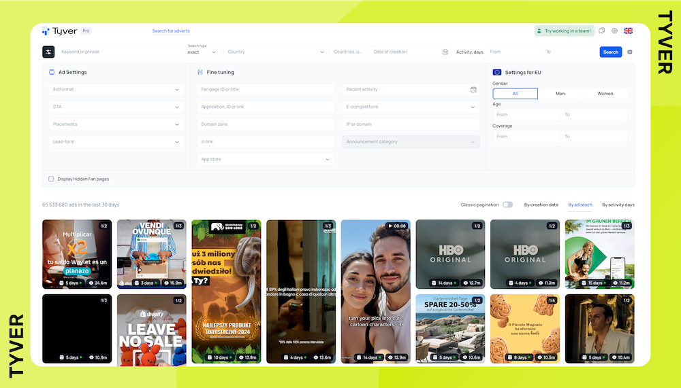Screen dimensions: 681x388
Task: Open the Country dropdown
Action: point(276,52)
